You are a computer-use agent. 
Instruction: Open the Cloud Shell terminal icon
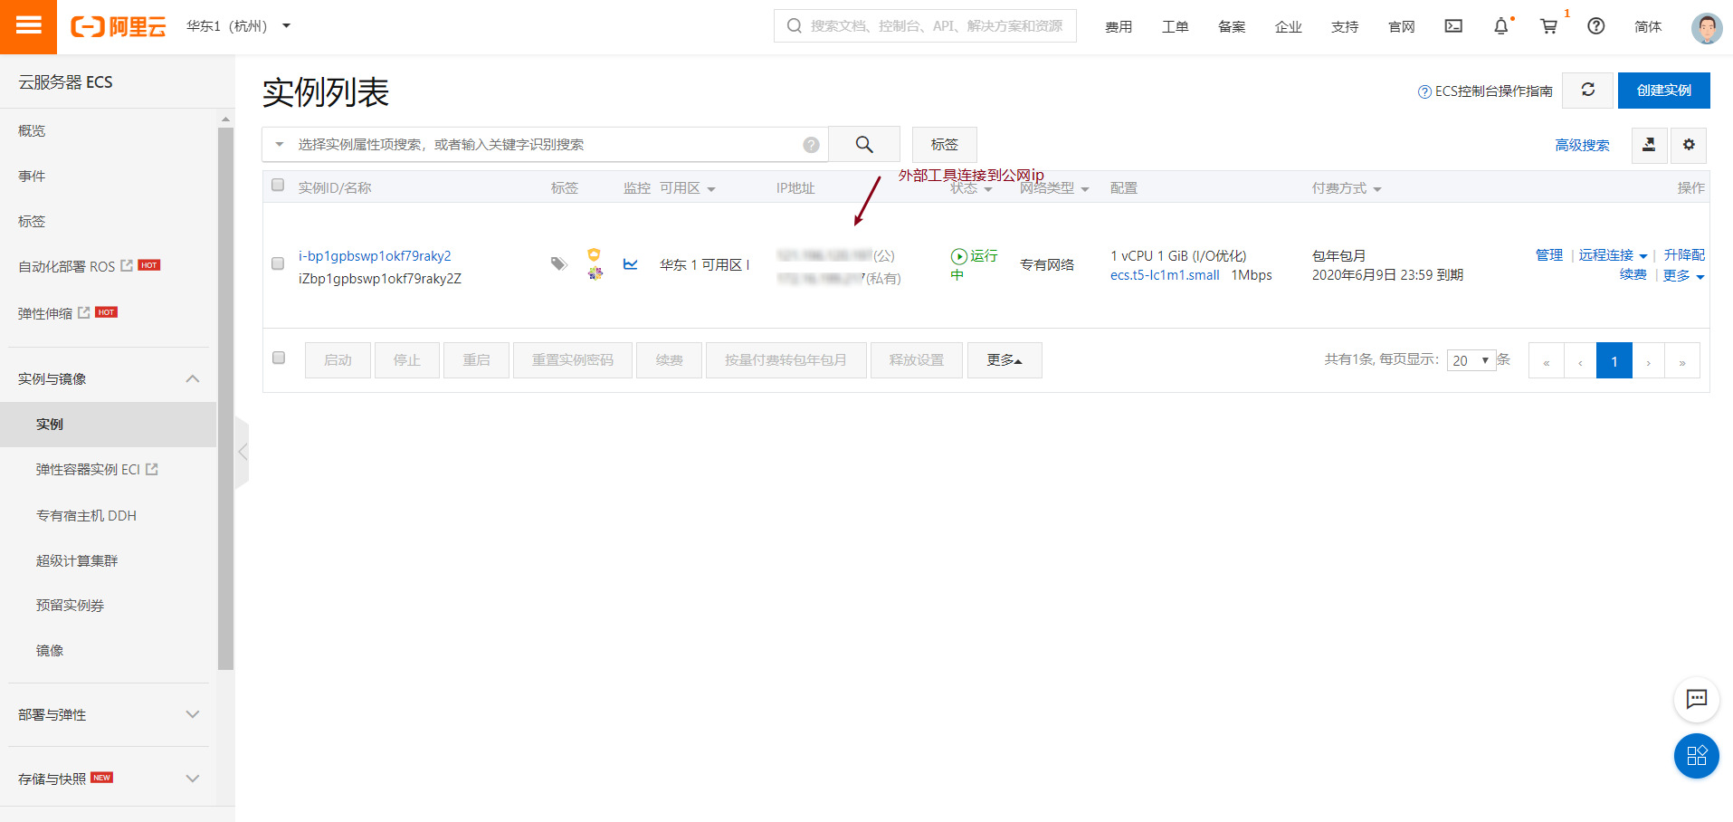[x=1453, y=26]
